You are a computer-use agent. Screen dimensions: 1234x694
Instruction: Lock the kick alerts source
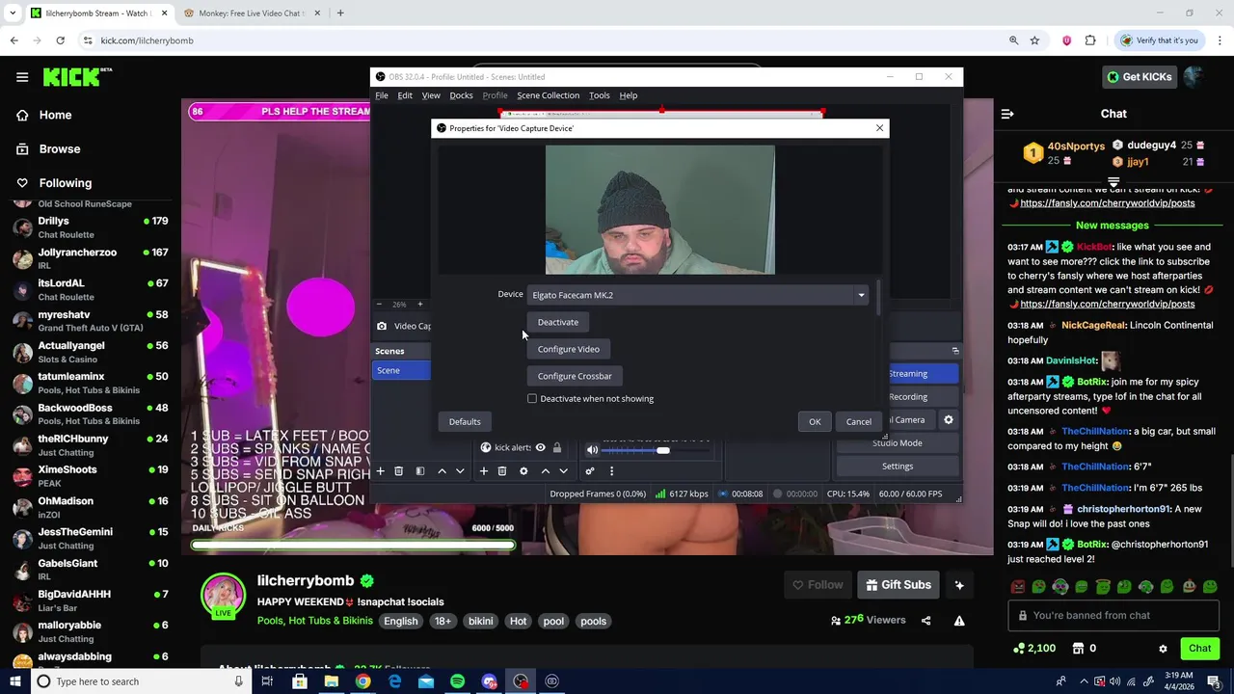click(557, 448)
